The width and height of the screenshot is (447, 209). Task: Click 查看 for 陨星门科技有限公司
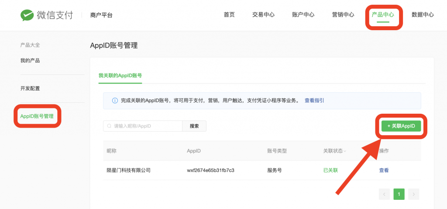[384, 171]
